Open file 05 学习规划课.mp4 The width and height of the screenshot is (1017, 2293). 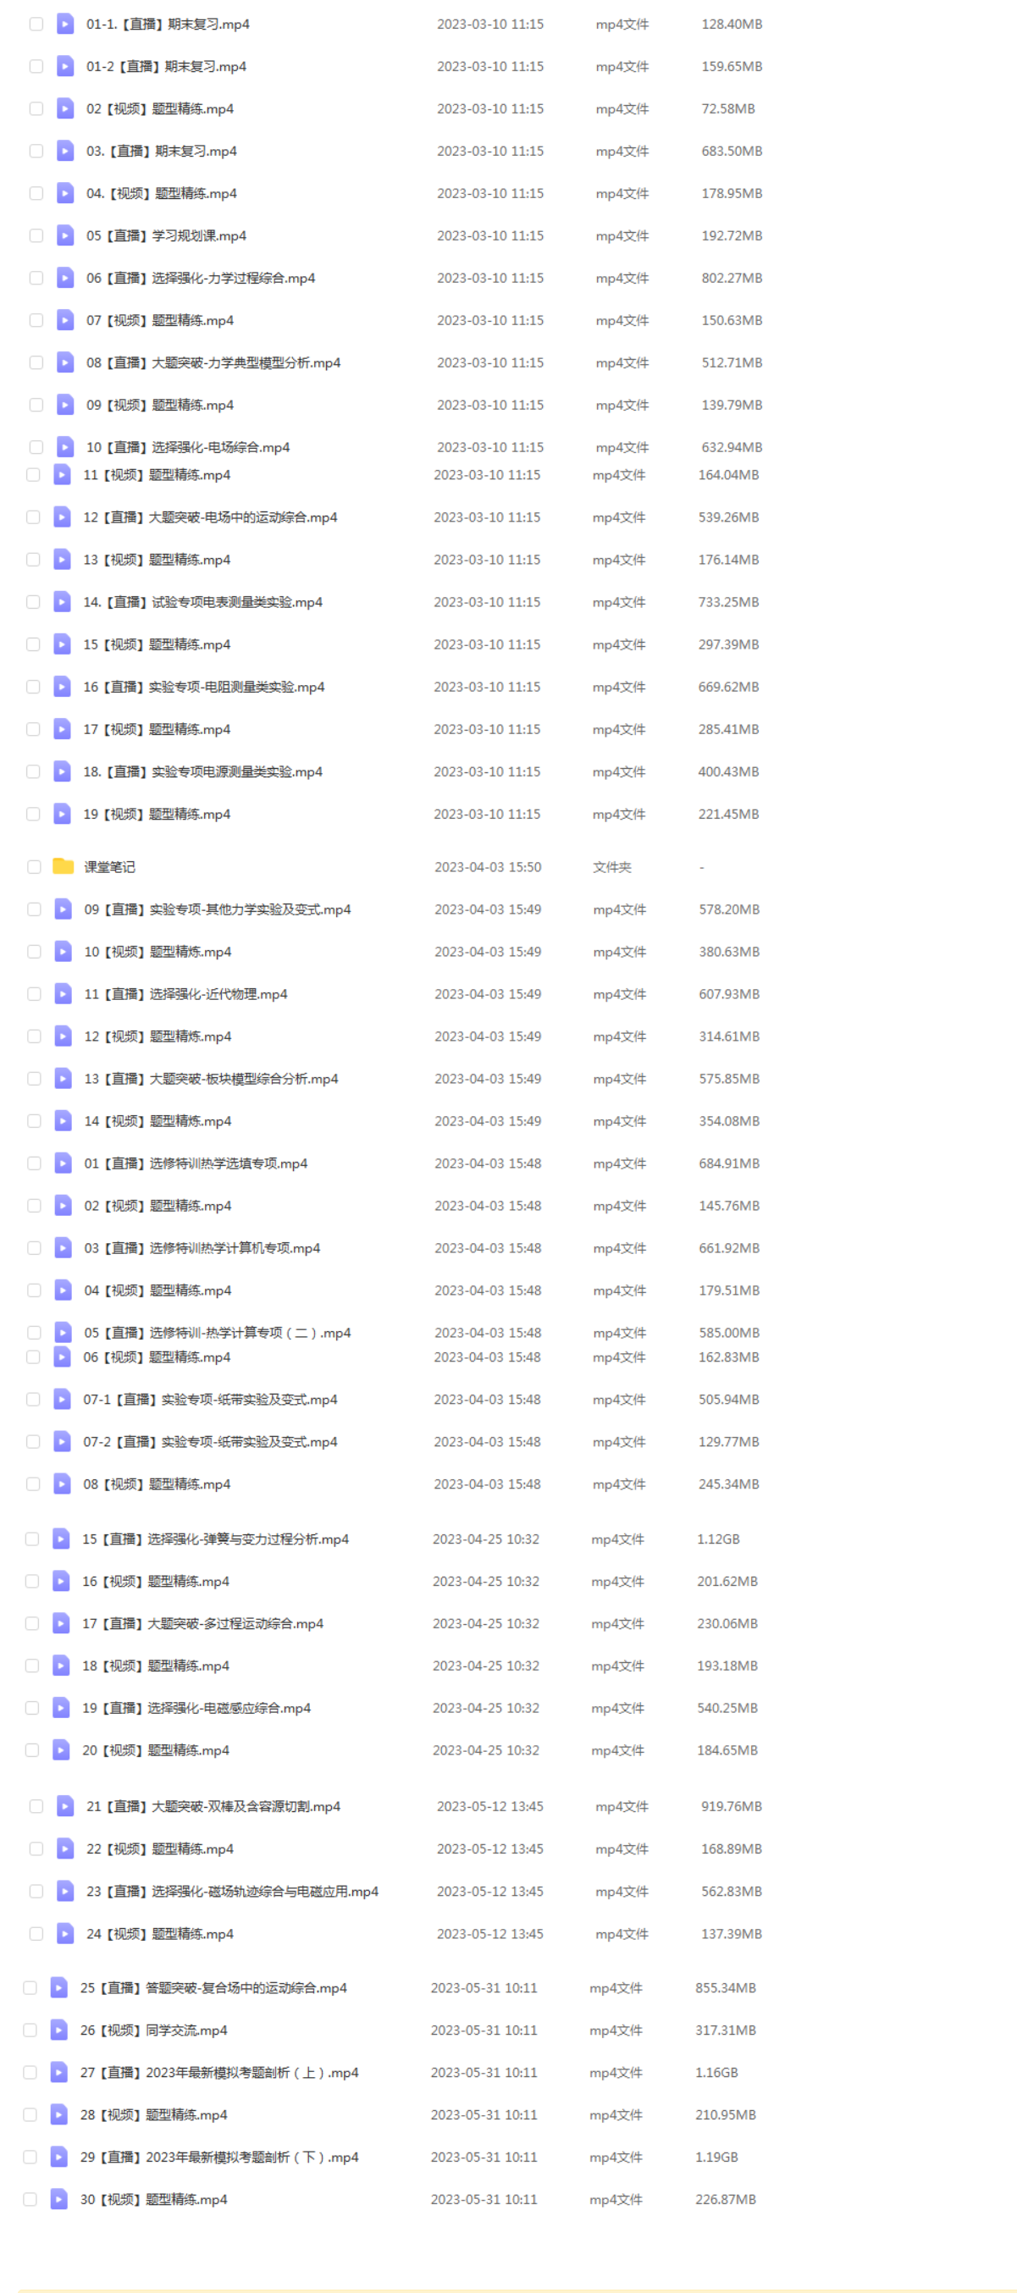pyautogui.click(x=166, y=236)
